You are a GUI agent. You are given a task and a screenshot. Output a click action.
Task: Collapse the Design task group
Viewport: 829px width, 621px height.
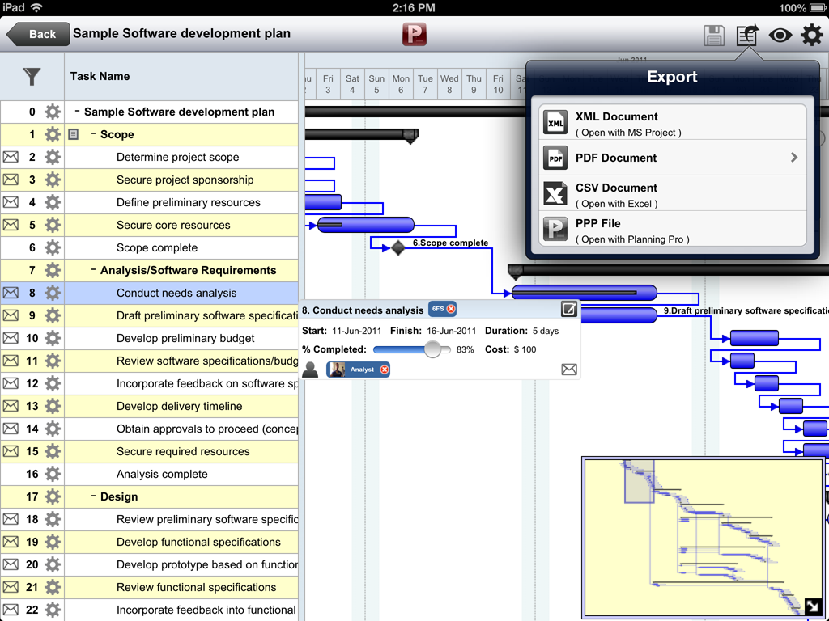[x=94, y=496]
